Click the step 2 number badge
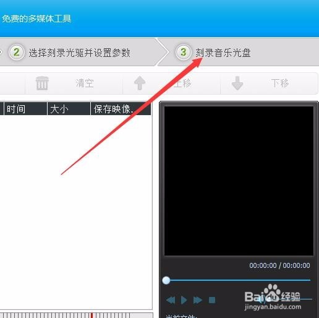This screenshot has height=318, width=319. tap(17, 52)
